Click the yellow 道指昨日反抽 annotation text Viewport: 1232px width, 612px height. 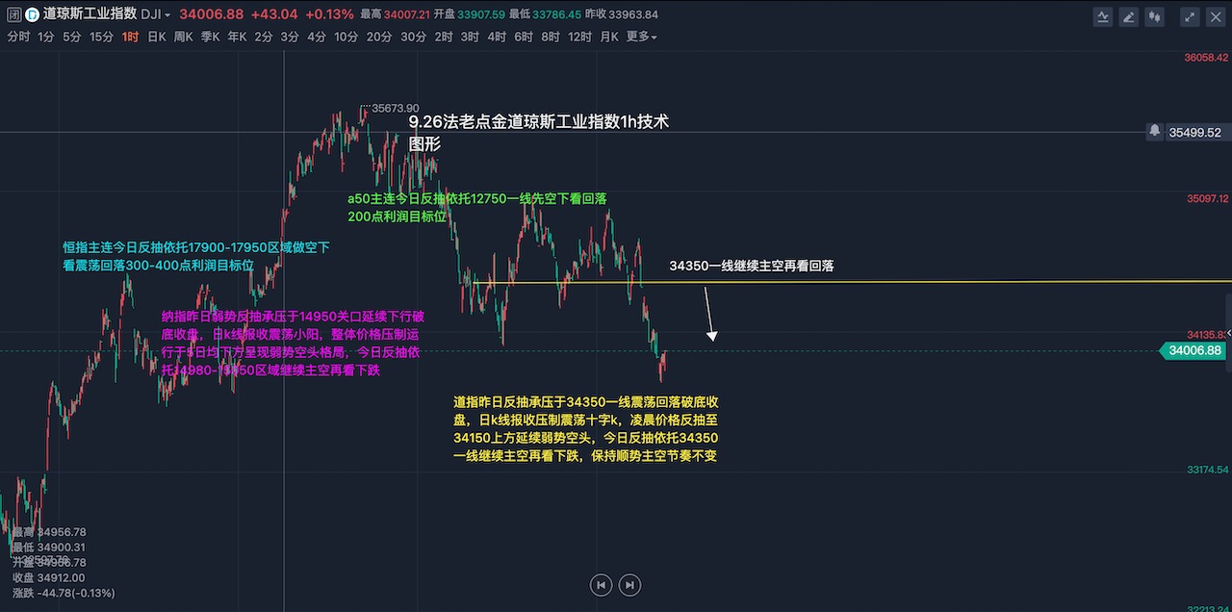point(585,428)
